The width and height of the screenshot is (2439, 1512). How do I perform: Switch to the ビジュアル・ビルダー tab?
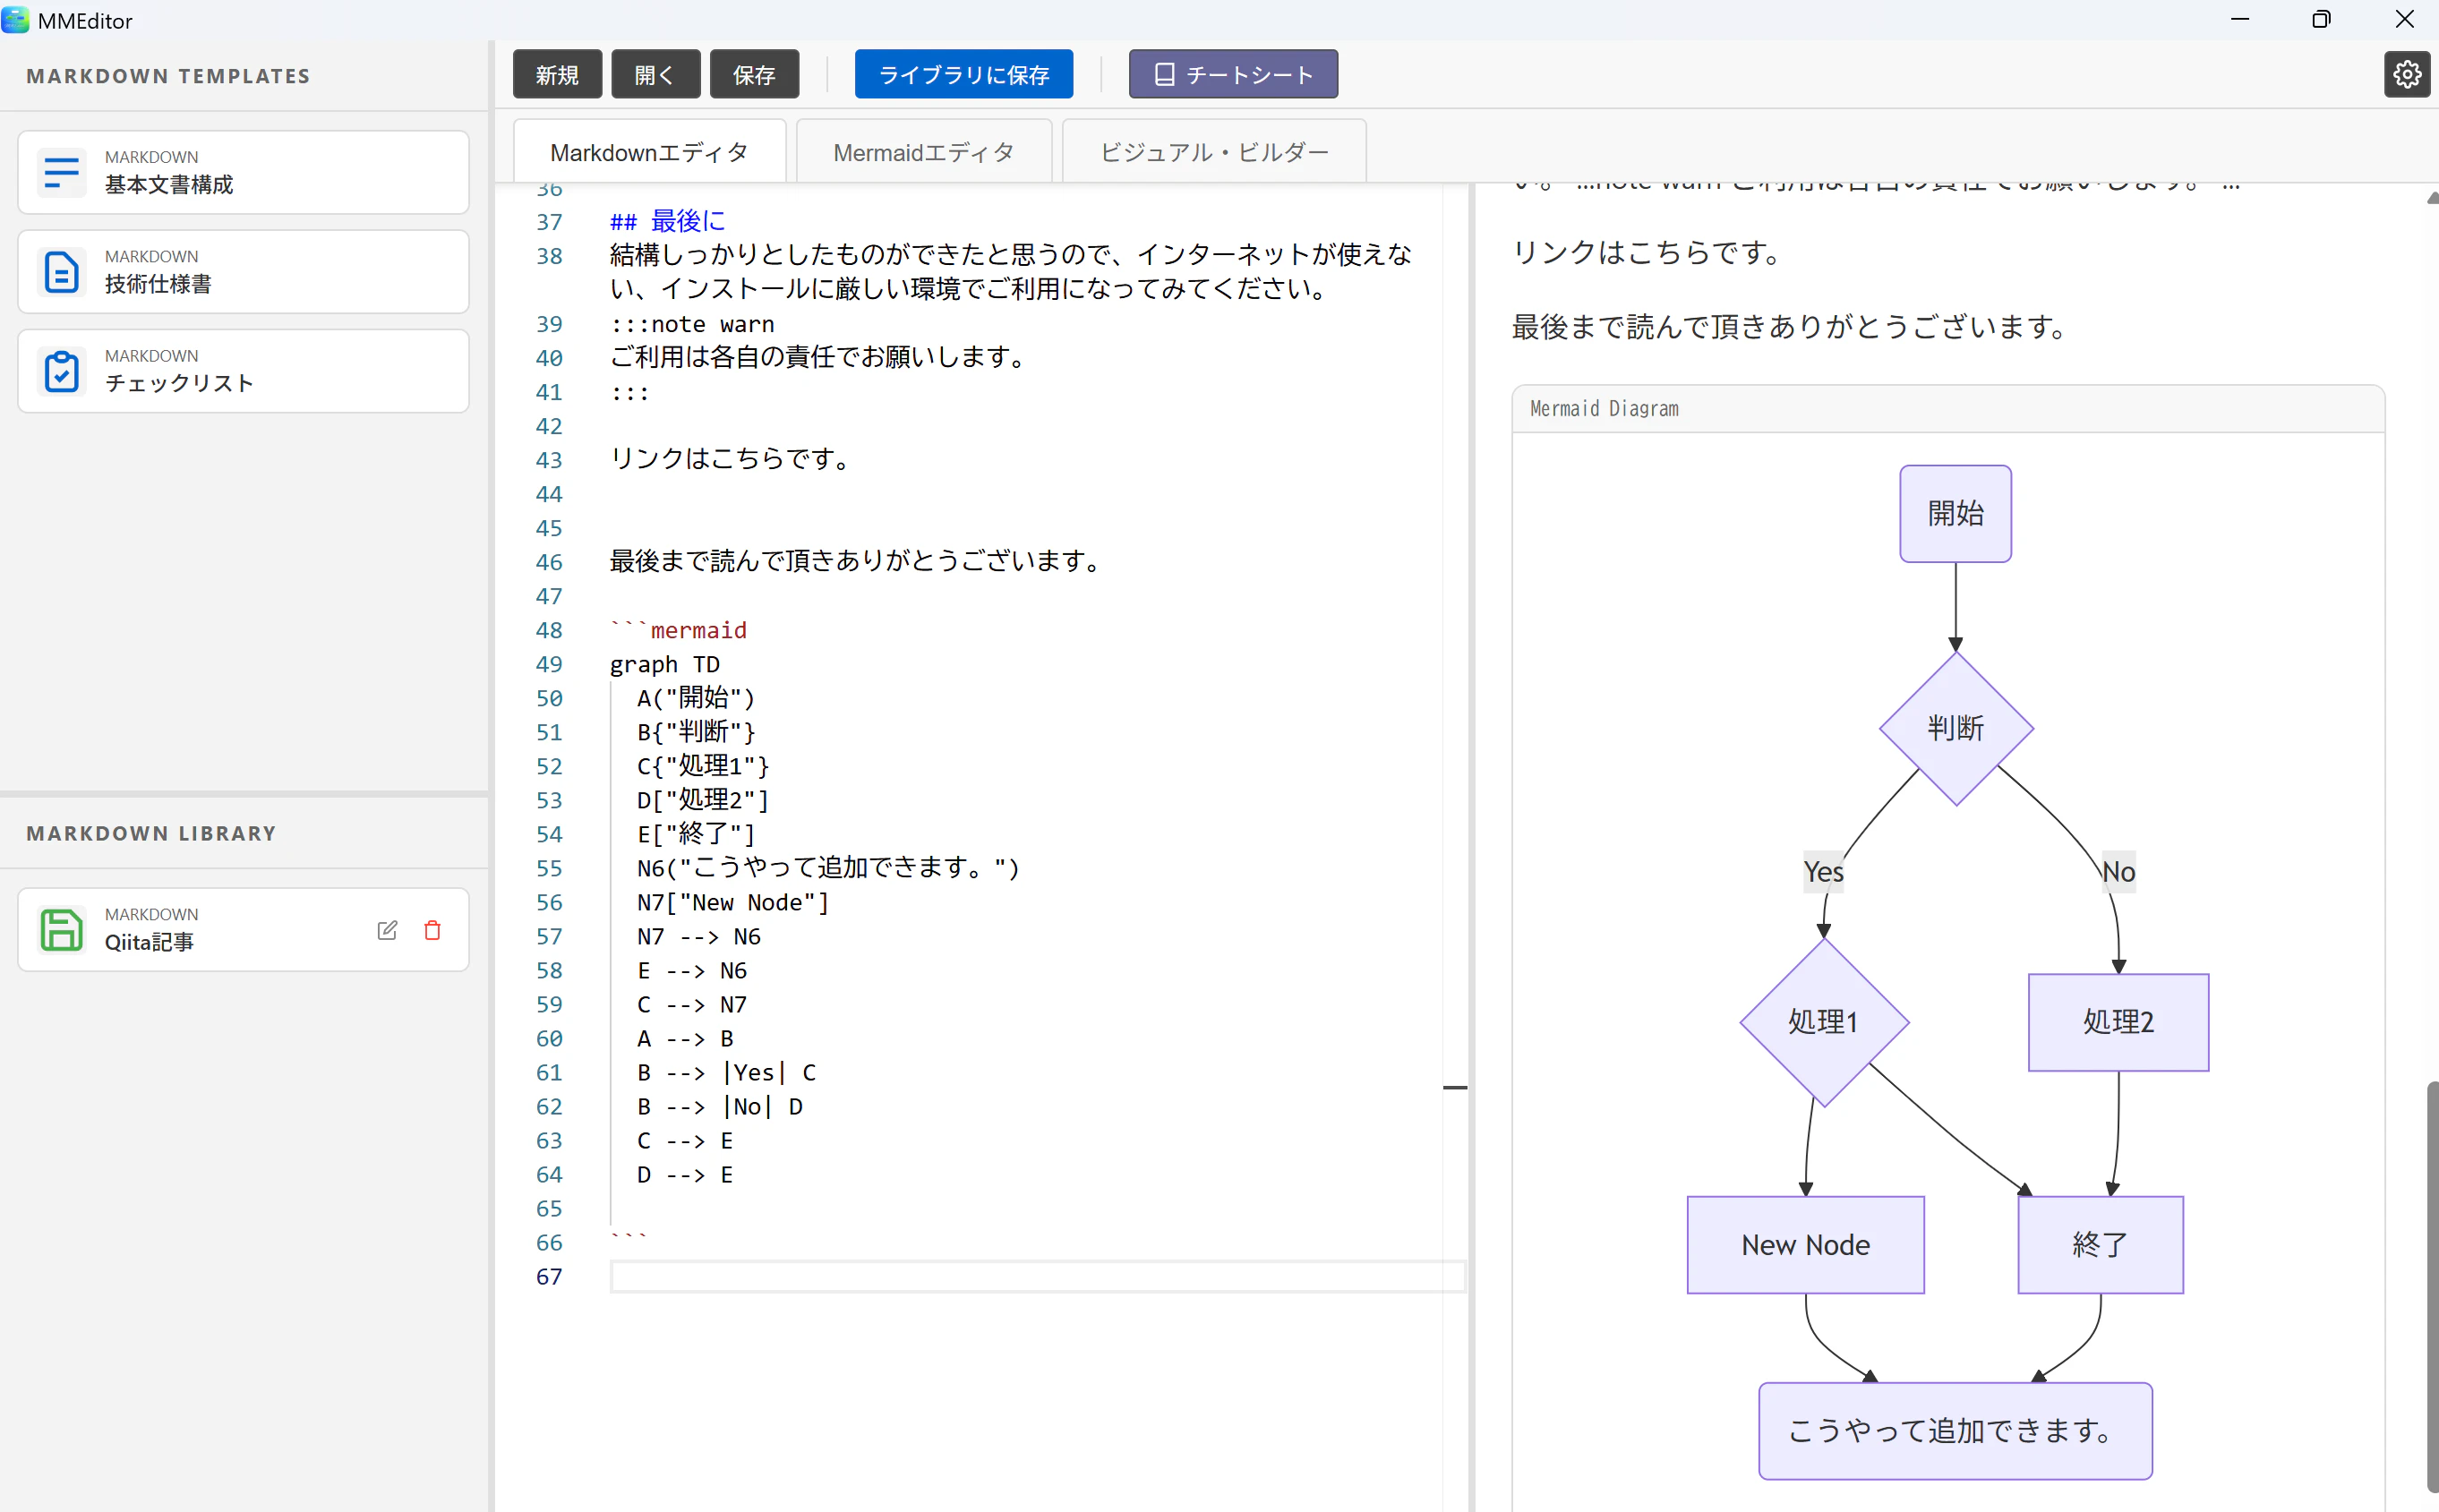[1214, 152]
